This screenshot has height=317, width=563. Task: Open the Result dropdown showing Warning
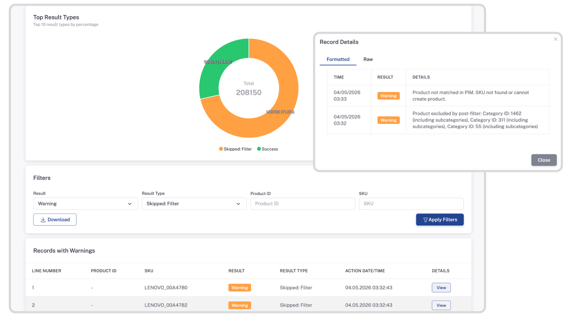coord(86,204)
